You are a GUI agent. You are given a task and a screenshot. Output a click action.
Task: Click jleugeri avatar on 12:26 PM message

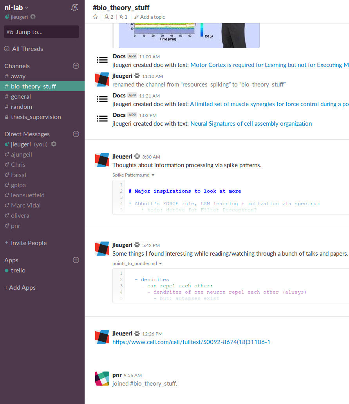(x=102, y=337)
